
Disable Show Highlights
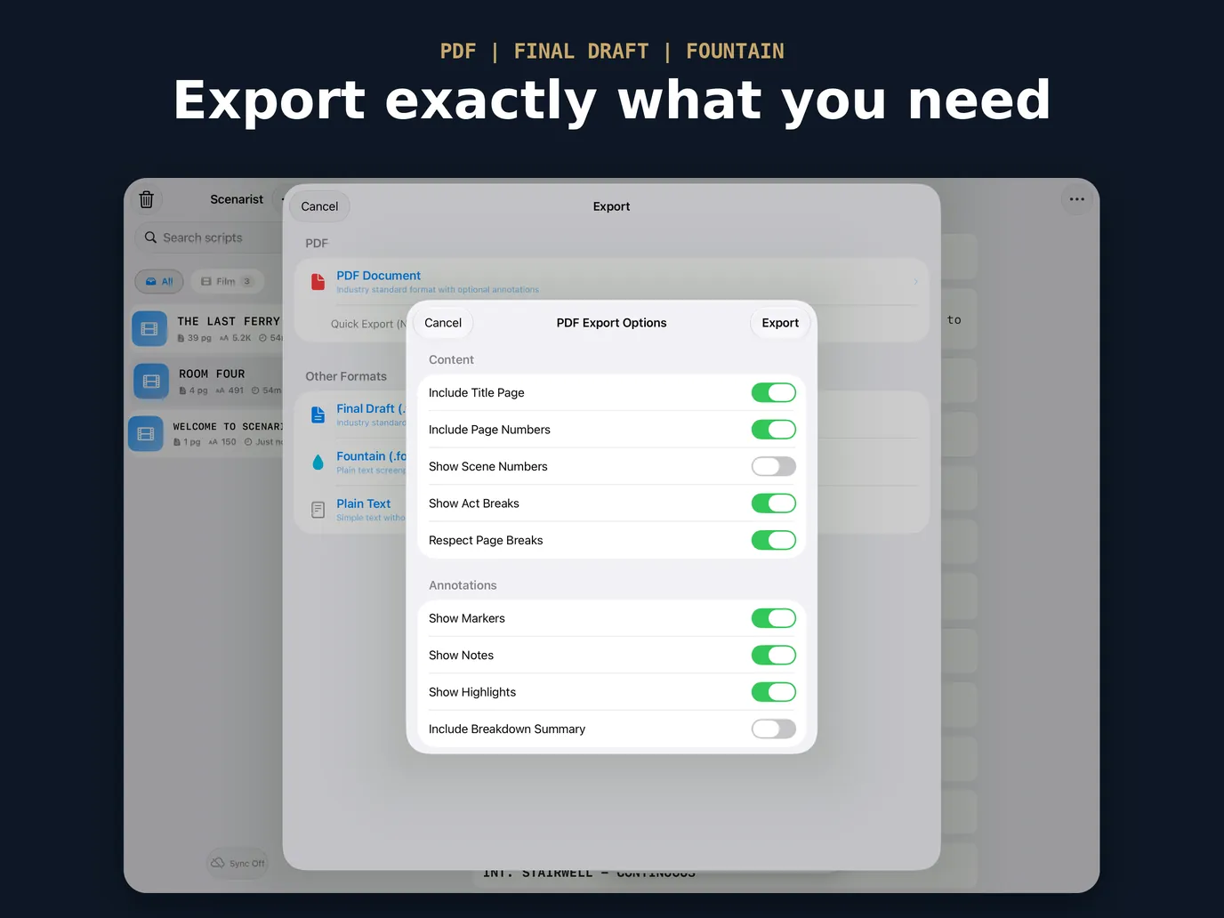pos(774,692)
